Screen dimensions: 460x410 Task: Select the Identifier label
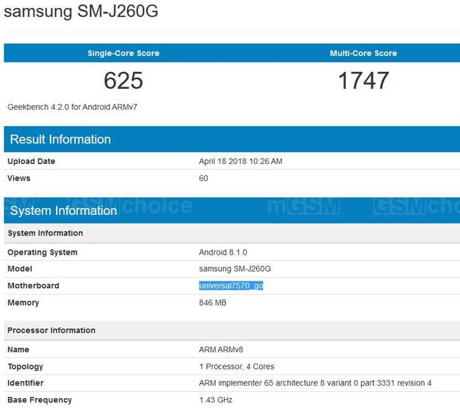click(25, 383)
